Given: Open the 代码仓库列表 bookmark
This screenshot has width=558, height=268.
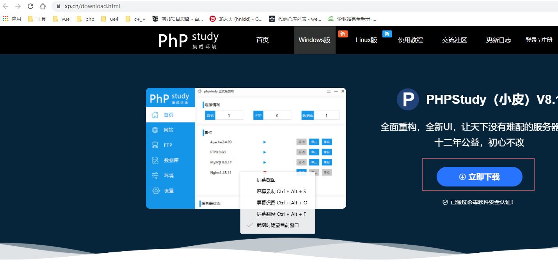Looking at the screenshot, I should click(295, 19).
